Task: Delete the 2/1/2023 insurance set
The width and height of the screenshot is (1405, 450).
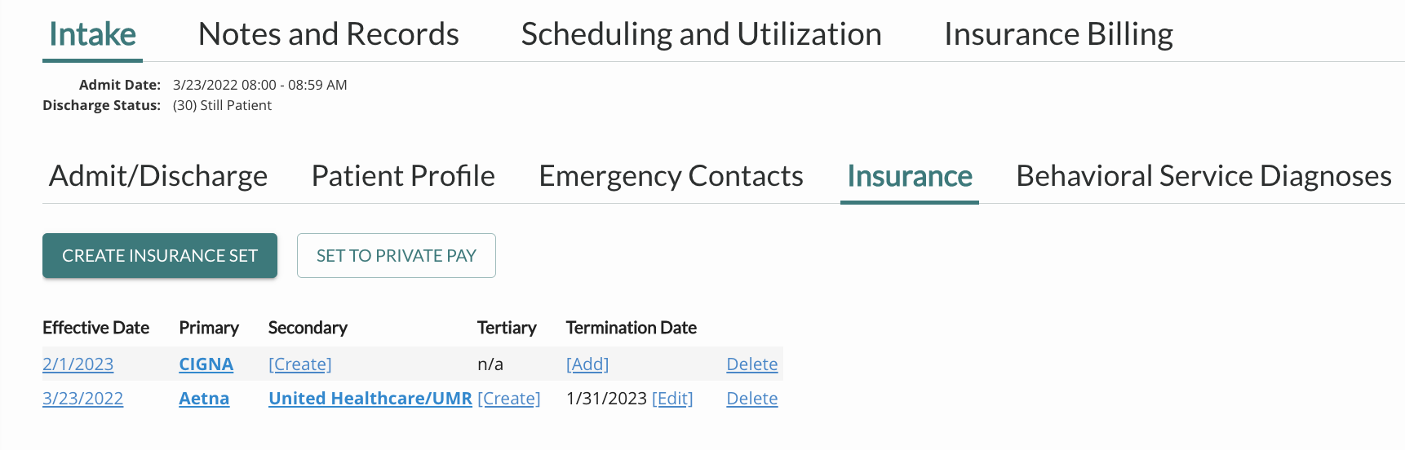Action: point(752,364)
